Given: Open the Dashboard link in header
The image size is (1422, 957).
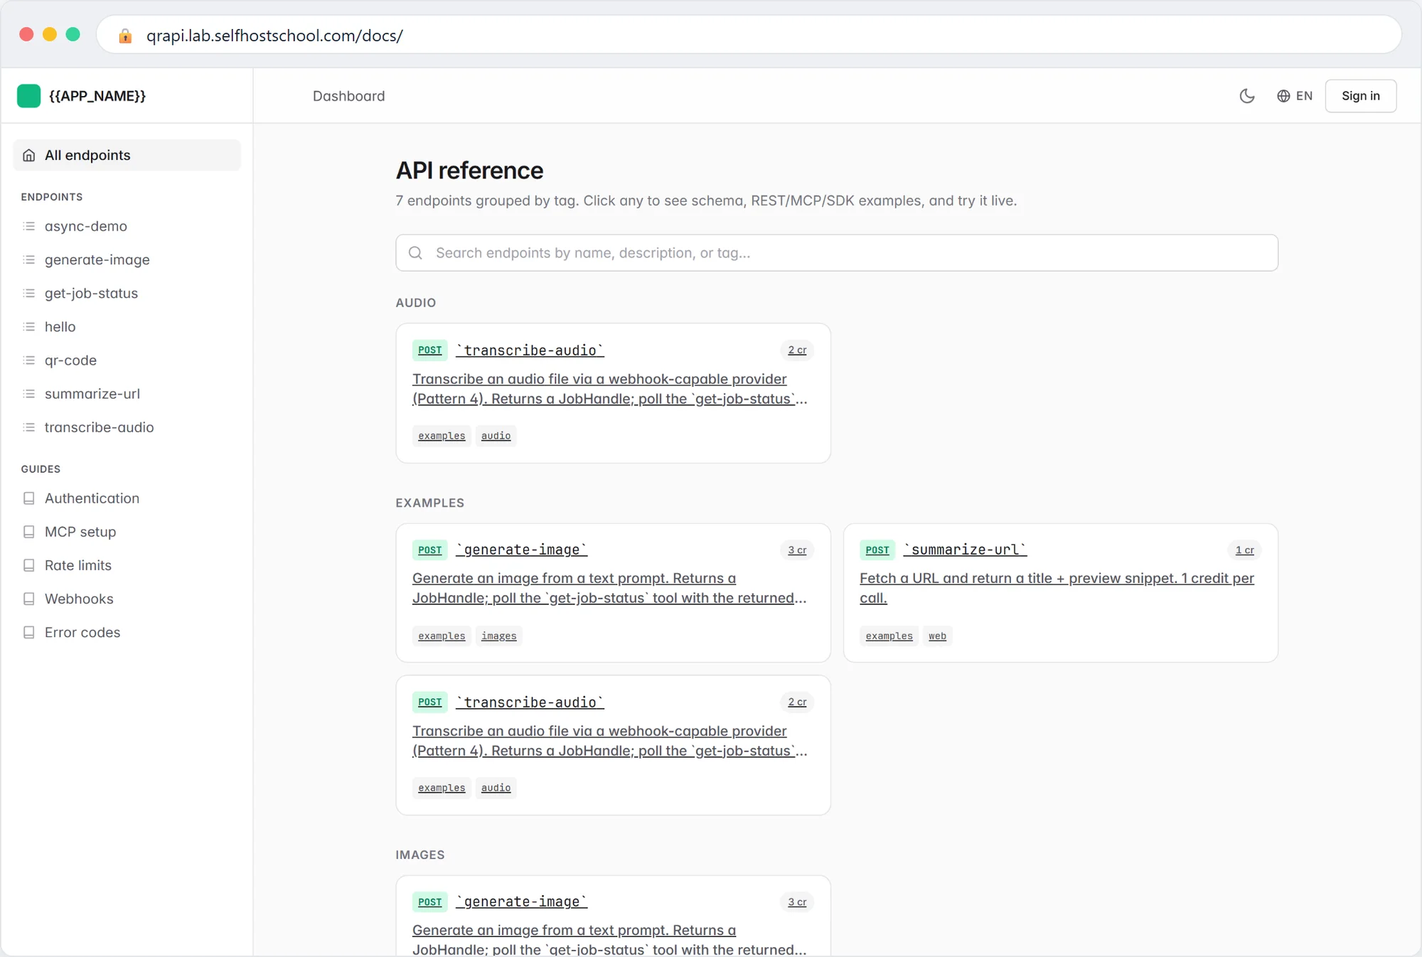Looking at the screenshot, I should (x=348, y=96).
